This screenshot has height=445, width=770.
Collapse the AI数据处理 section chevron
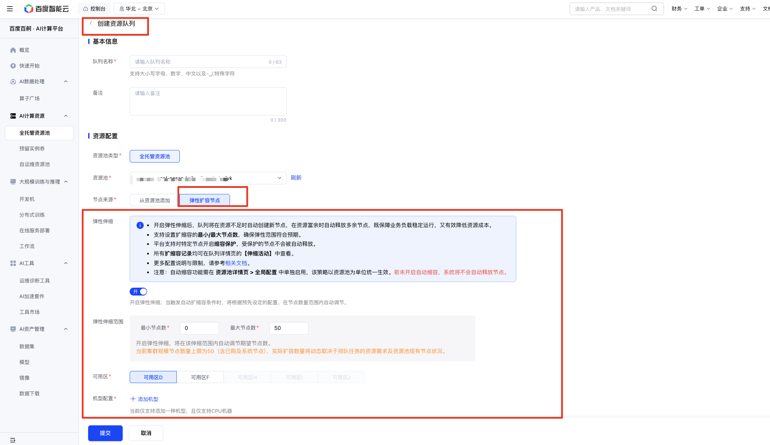pos(66,82)
